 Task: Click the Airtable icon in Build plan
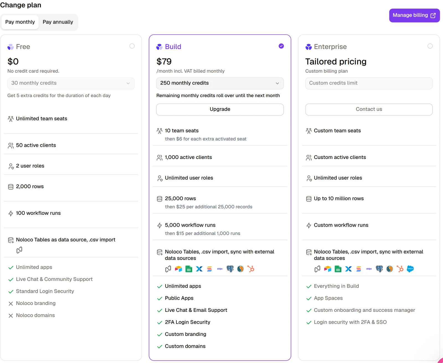point(179,269)
